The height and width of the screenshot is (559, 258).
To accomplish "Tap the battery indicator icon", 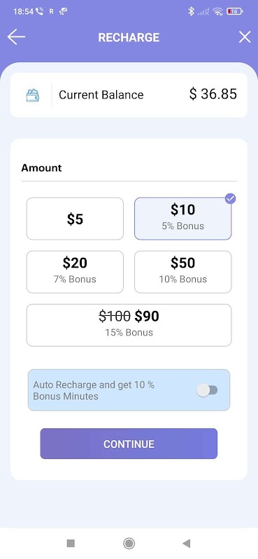I will 235,11.
